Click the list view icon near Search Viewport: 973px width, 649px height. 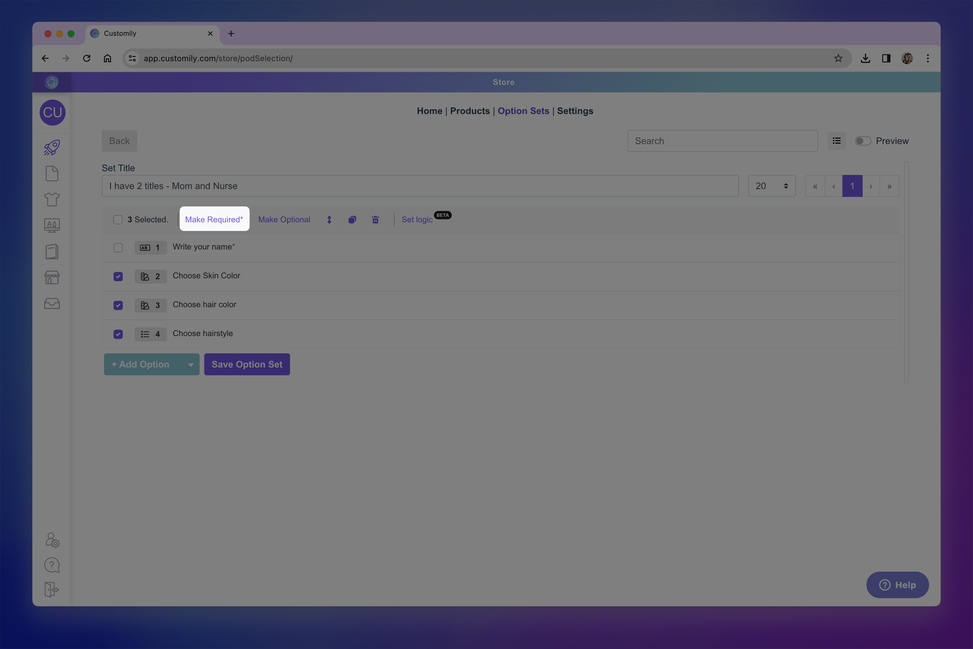pyautogui.click(x=836, y=141)
